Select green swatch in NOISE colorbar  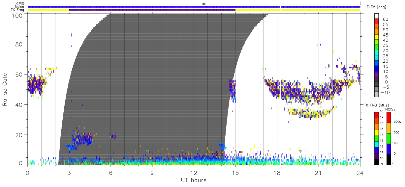tap(389, 138)
